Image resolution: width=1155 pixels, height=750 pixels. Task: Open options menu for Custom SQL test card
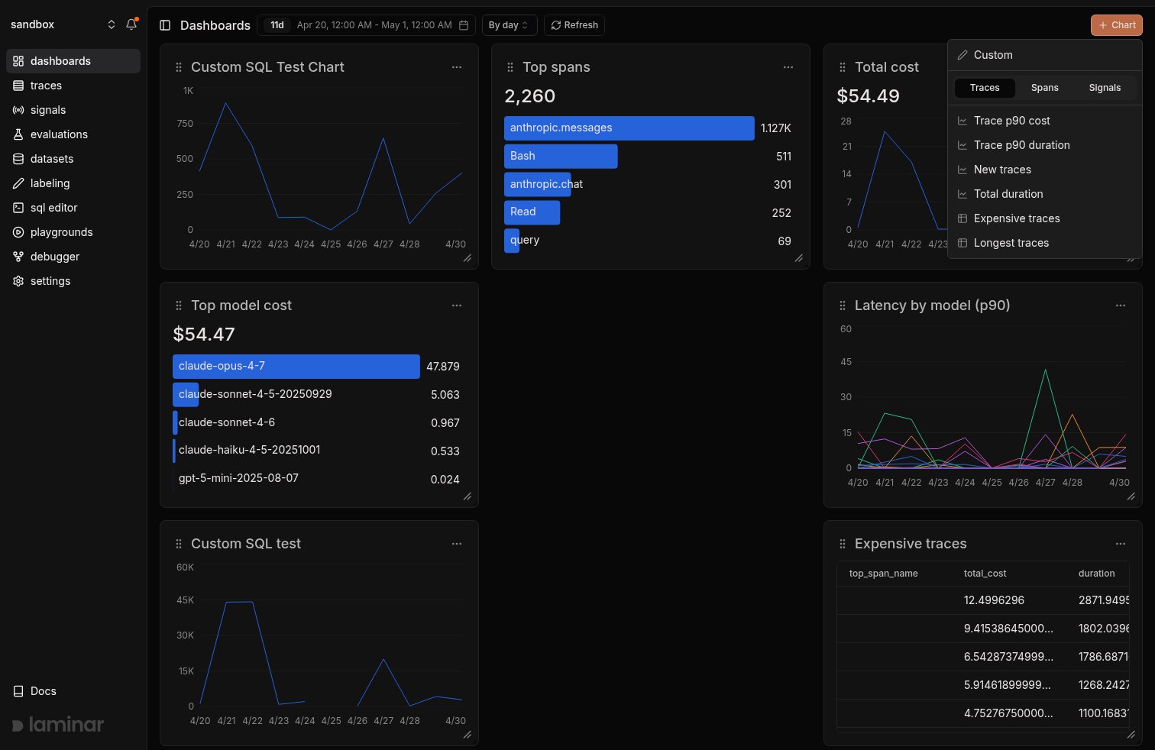[457, 544]
